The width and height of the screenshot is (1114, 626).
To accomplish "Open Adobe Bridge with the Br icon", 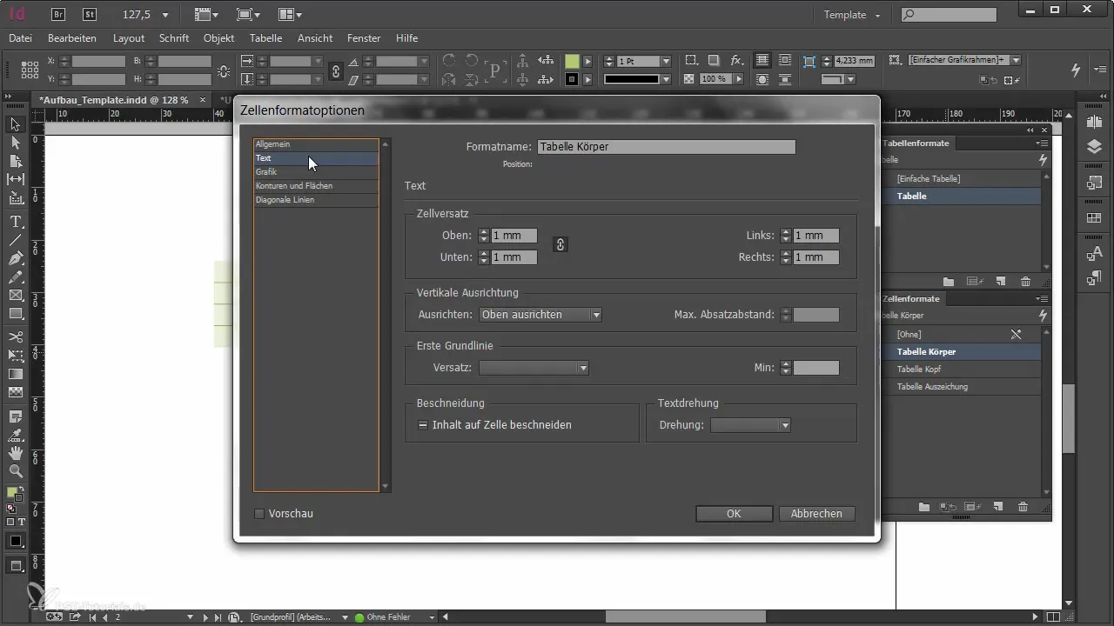I will click(x=58, y=15).
